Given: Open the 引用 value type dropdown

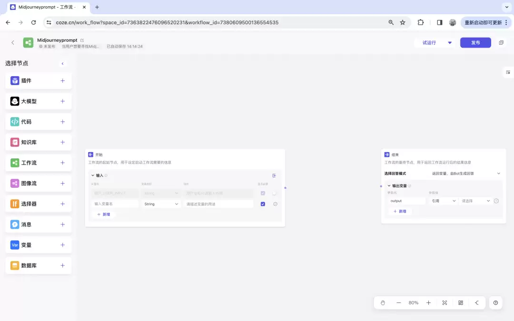Looking at the screenshot, I should pos(444,201).
